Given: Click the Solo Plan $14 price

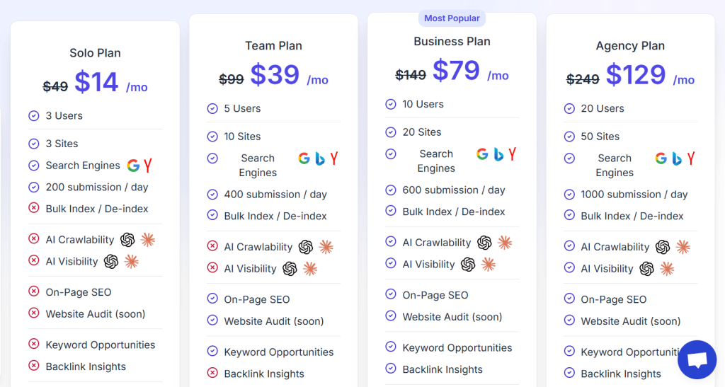Looking at the screenshot, I should pyautogui.click(x=96, y=82).
